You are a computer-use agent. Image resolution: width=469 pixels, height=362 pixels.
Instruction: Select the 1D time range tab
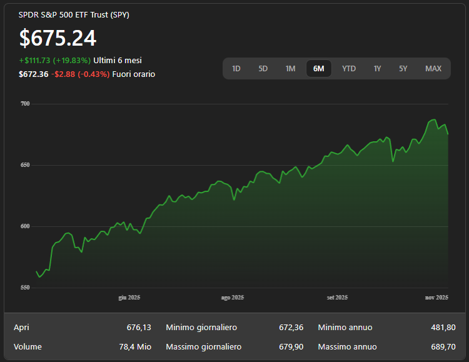point(236,69)
